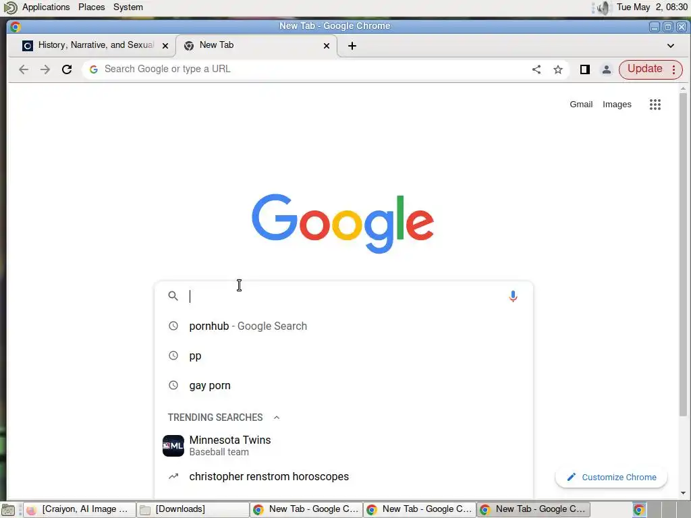Share this page via share icon
Screen dimensions: 691x518
tap(536, 69)
